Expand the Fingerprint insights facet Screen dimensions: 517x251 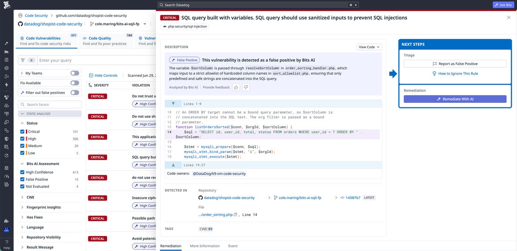[x=22, y=207]
